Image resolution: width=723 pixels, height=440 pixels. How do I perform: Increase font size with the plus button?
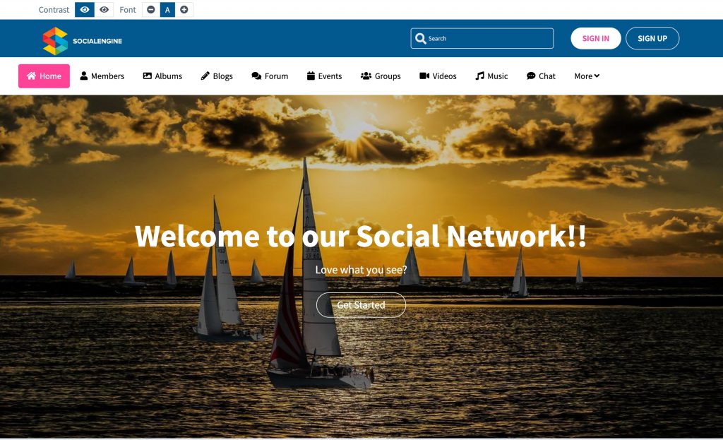tap(184, 10)
